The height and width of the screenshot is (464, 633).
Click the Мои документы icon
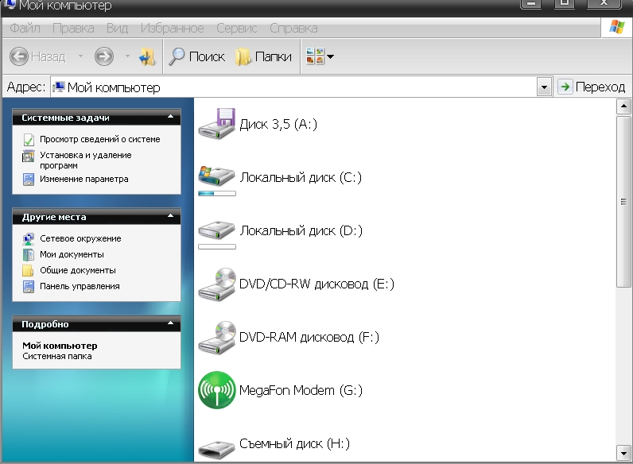[29, 254]
